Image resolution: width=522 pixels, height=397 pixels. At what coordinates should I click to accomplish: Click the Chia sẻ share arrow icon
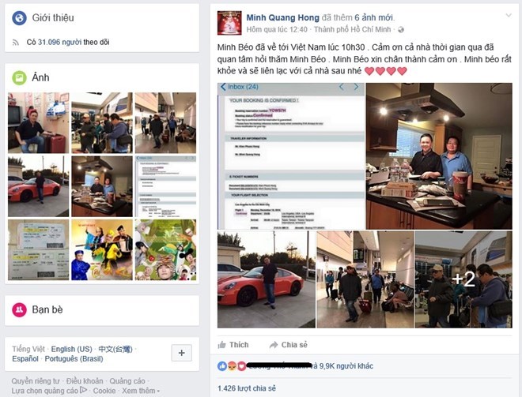point(274,345)
